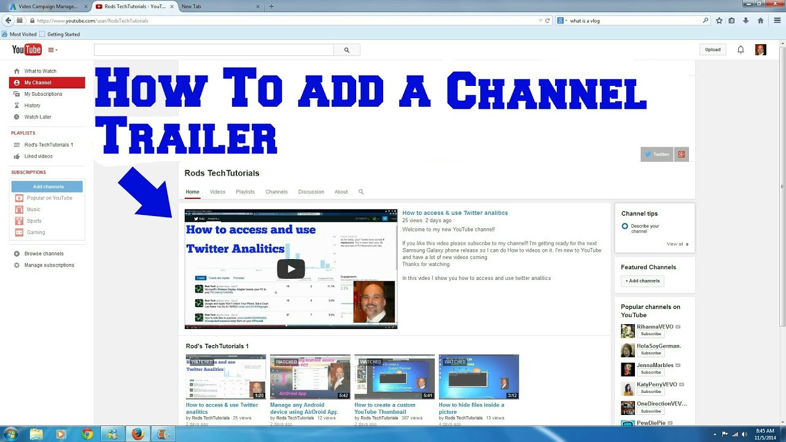Subscribe to OneDirectionVEVO
This screenshot has height=442, width=786.
[x=651, y=411]
